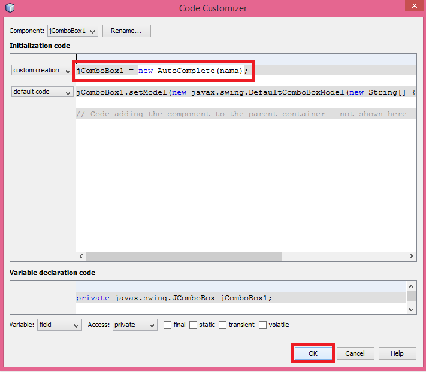Open the custom creation dropdown
The width and height of the screenshot is (426, 372).
42,70
